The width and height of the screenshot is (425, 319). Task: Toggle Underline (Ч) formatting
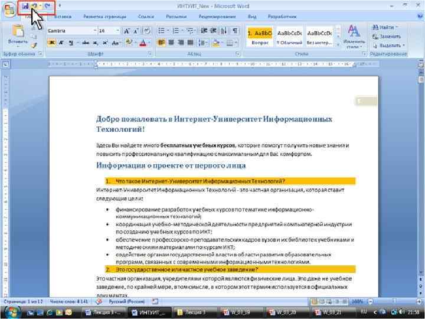(x=71, y=43)
